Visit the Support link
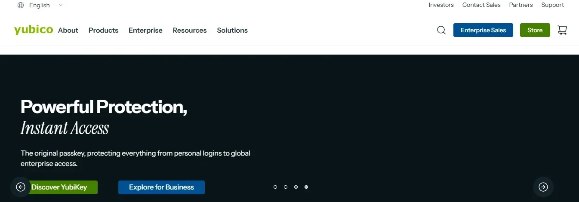This screenshot has height=202, width=579. [x=553, y=5]
